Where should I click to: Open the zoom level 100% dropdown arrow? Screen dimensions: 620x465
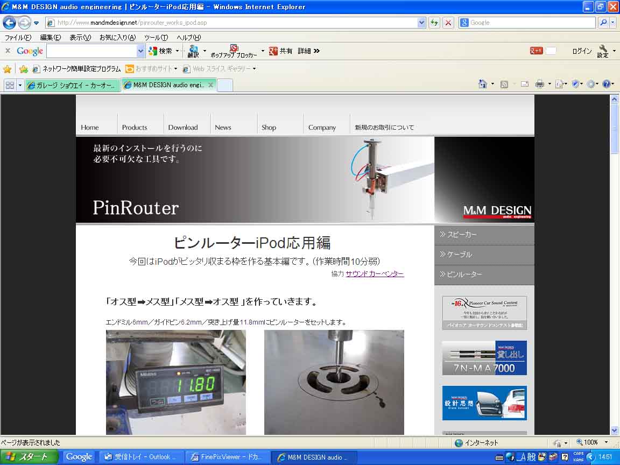tap(606, 442)
